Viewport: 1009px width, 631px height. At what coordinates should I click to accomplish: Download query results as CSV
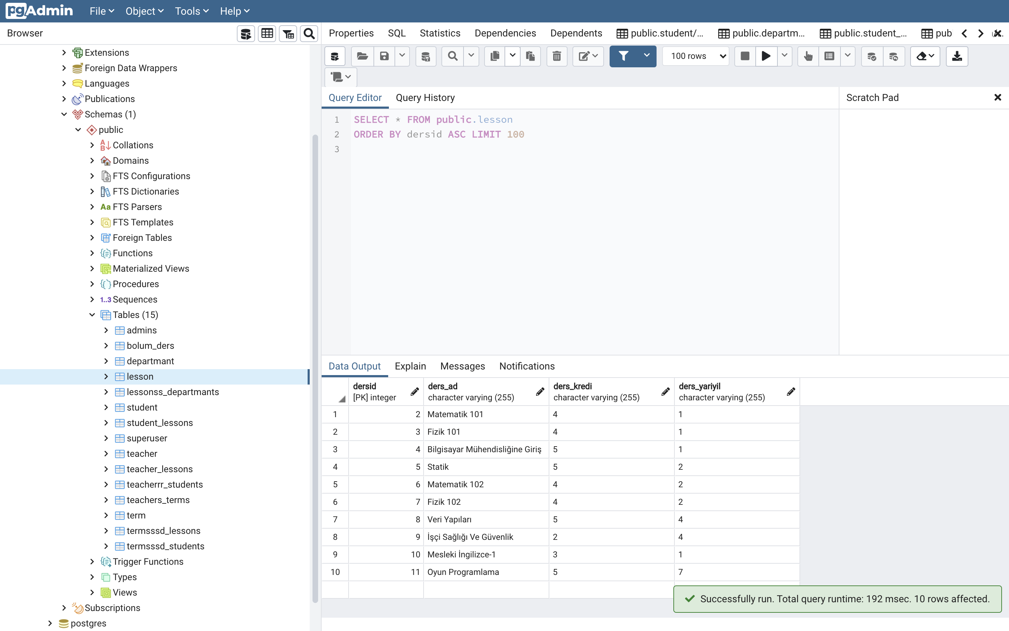point(956,56)
